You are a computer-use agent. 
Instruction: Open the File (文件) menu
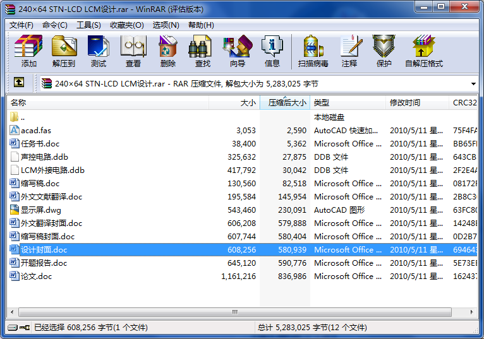pos(21,25)
